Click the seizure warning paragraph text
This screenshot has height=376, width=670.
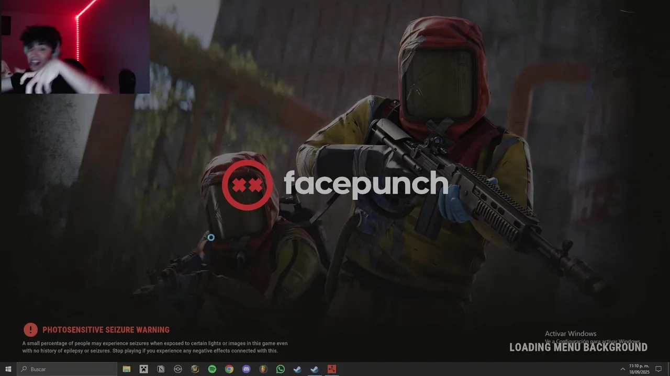[155, 347]
